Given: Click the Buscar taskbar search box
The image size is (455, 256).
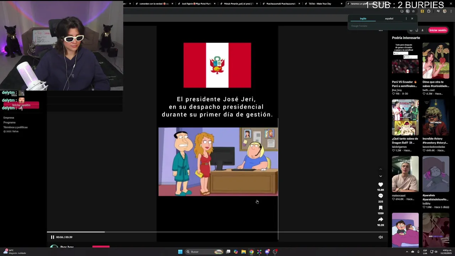Looking at the screenshot, I should 204,252.
